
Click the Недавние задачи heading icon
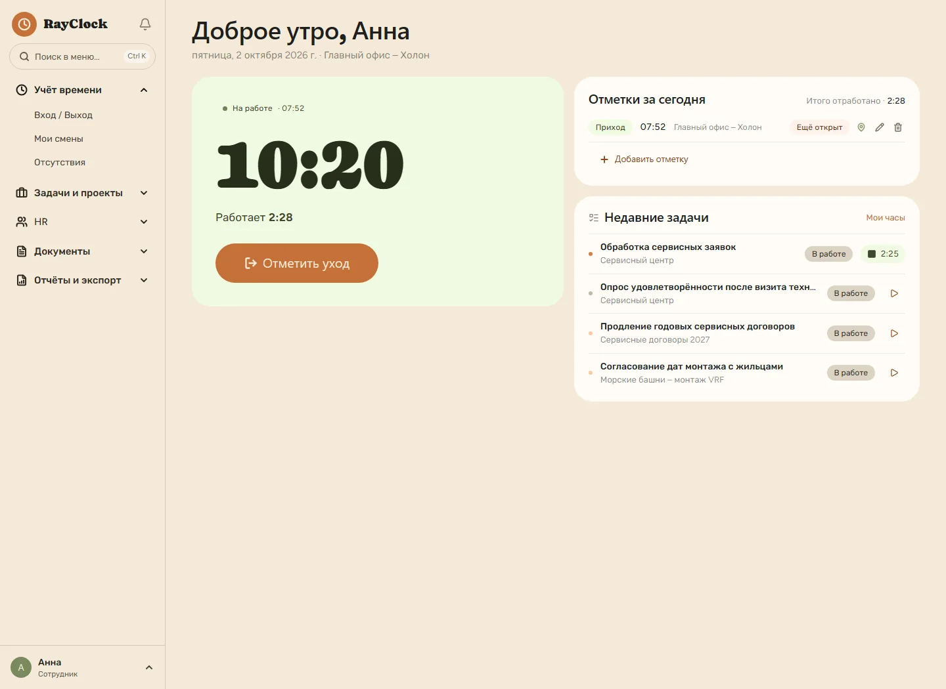pyautogui.click(x=594, y=218)
